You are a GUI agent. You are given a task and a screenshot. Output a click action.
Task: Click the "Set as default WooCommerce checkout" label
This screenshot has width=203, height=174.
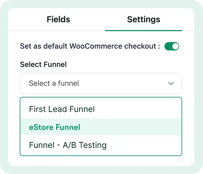pos(90,46)
